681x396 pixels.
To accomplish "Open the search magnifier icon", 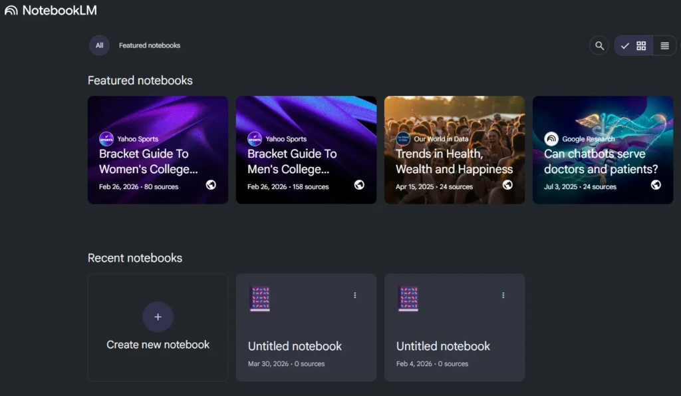I will point(599,46).
